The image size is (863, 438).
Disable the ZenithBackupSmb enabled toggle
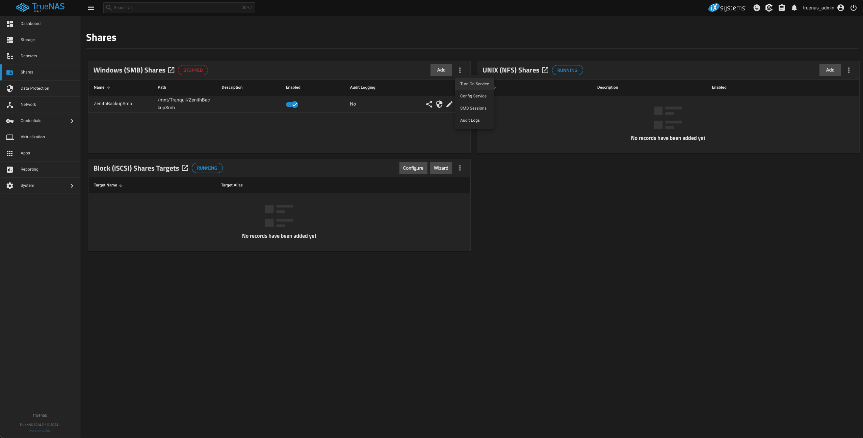point(292,104)
